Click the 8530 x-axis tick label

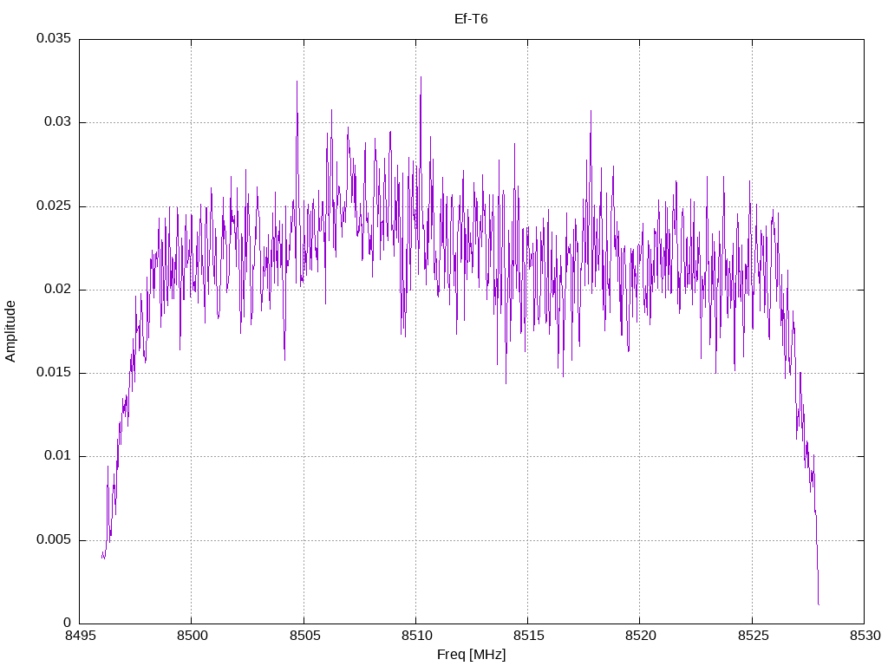pyautogui.click(x=865, y=636)
